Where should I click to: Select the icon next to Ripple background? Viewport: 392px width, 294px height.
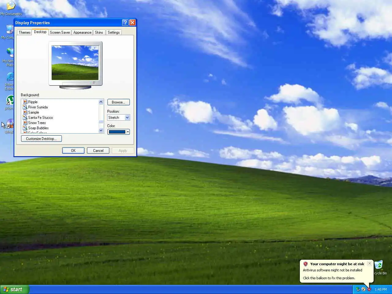[x=25, y=102]
